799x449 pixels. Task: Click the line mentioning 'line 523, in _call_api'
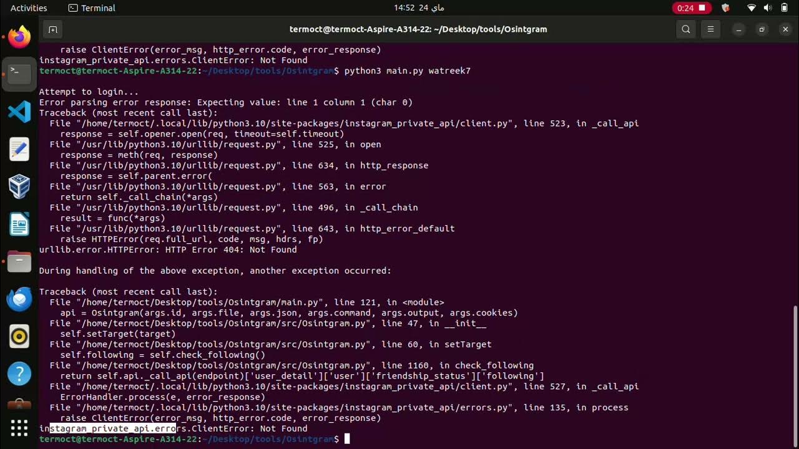pos(344,123)
